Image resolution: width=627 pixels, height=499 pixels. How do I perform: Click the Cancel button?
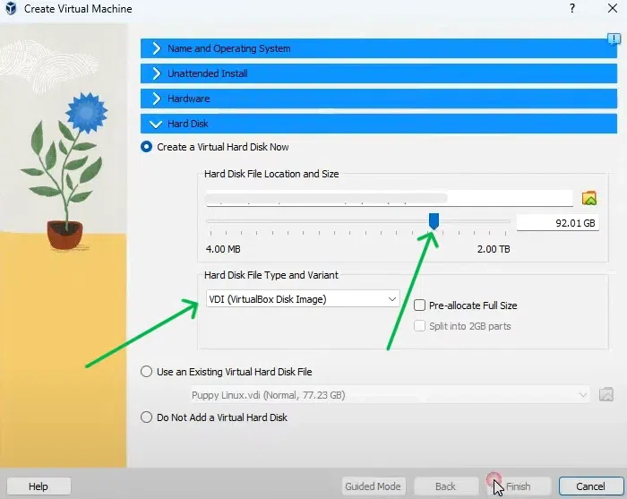coord(590,486)
